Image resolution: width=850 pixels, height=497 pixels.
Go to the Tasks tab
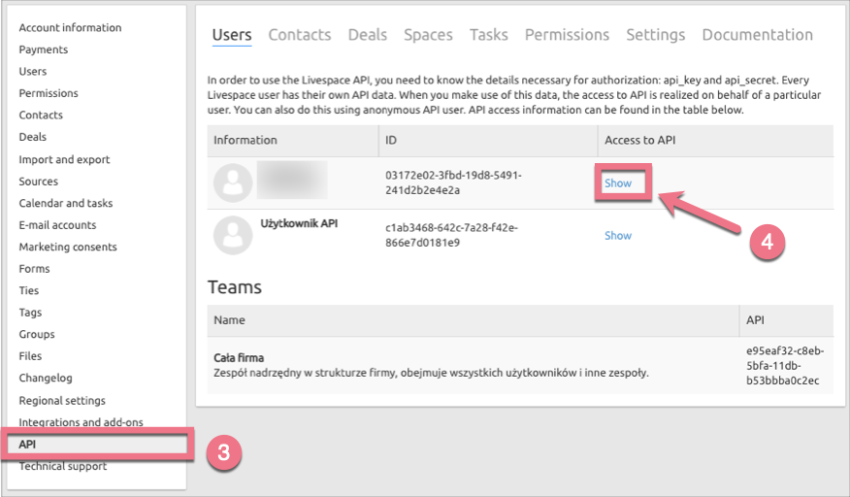(489, 35)
